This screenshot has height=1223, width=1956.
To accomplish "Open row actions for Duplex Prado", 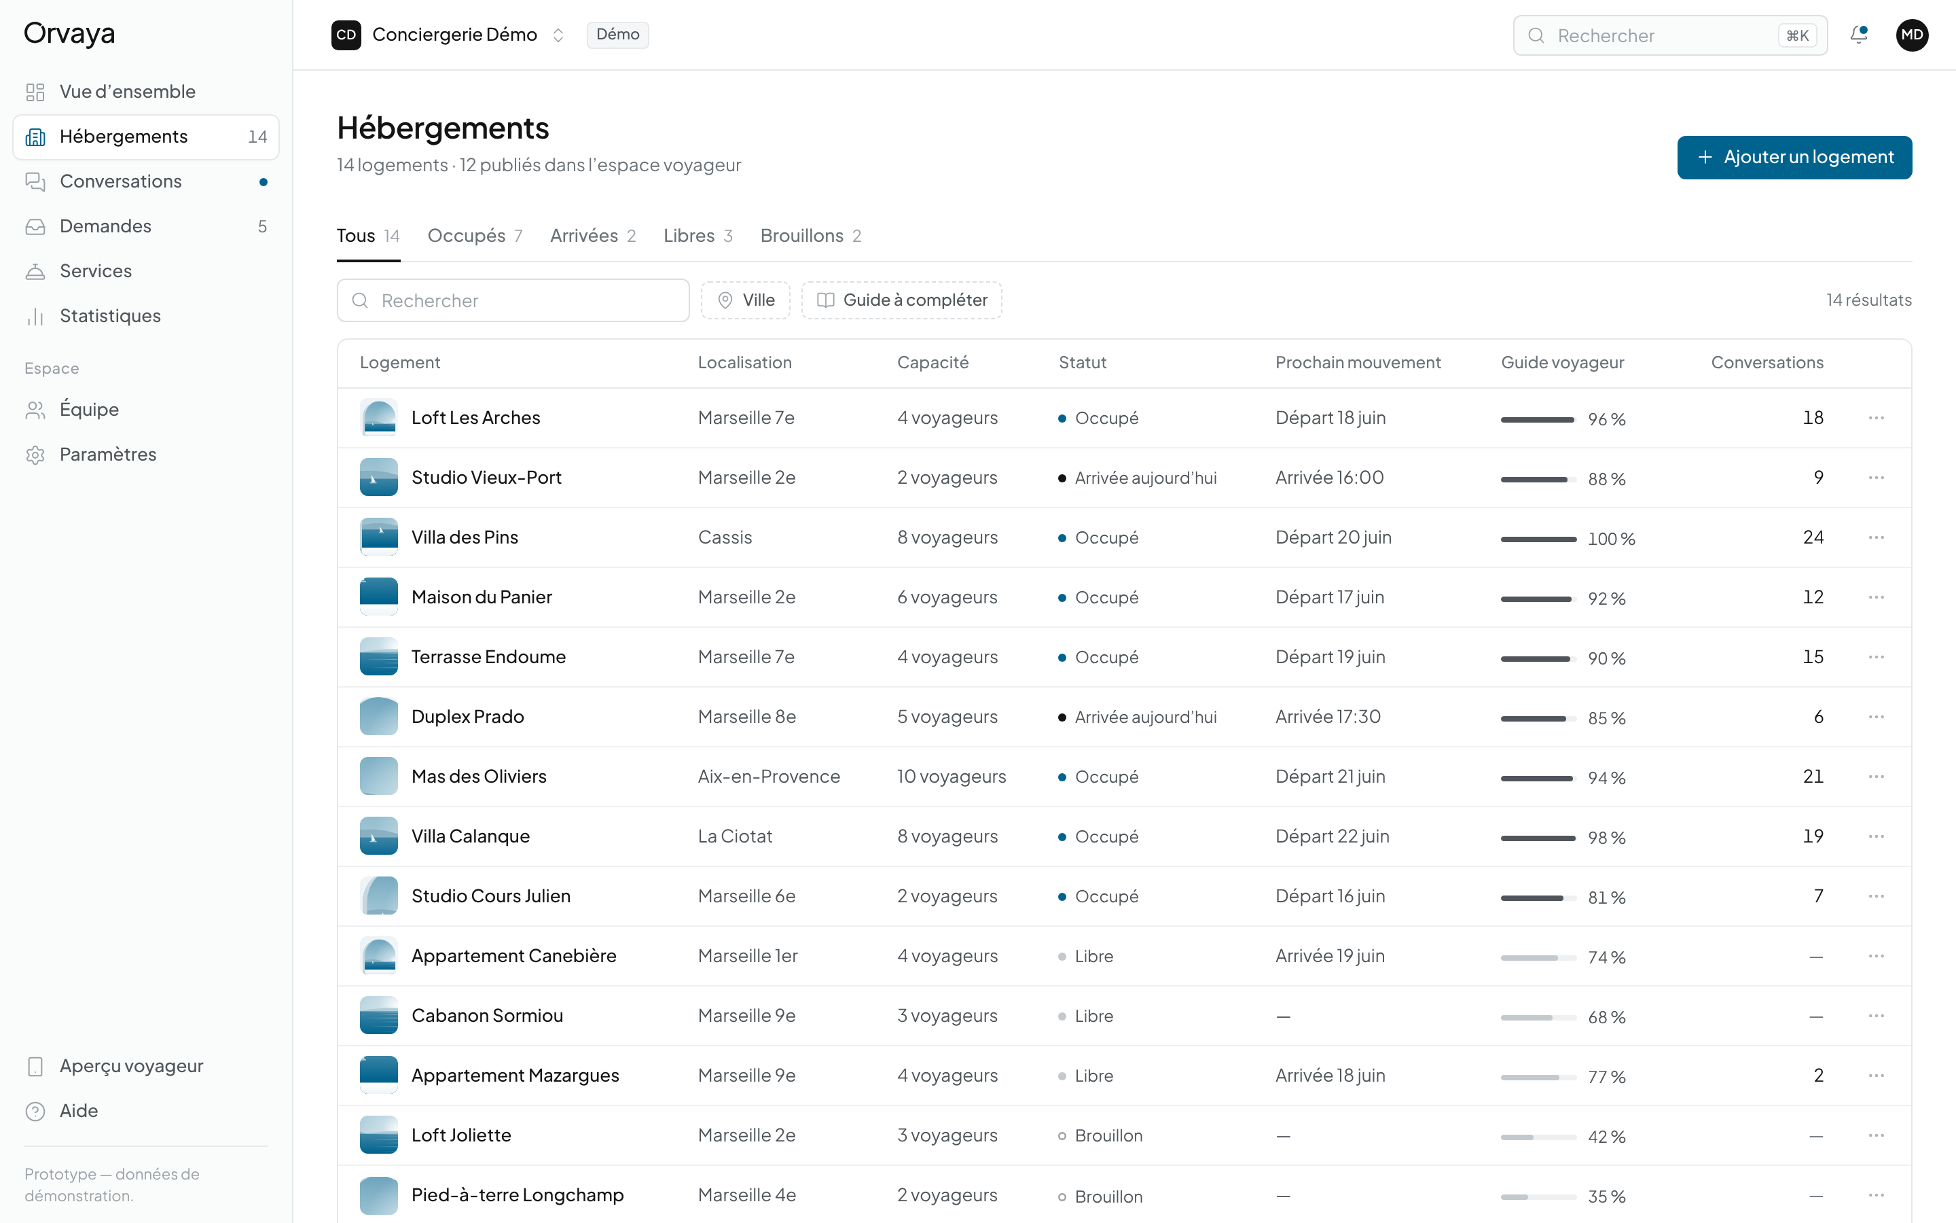I will pos(1876,717).
